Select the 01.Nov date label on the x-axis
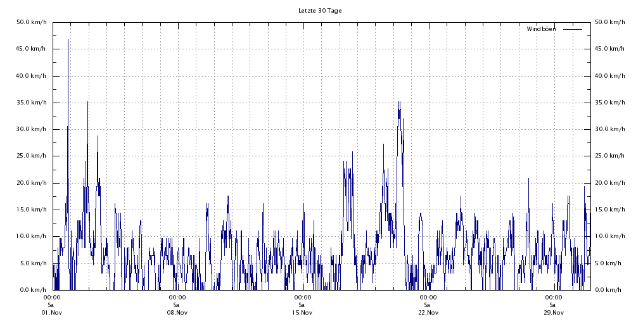This screenshot has width=643, height=321. (x=52, y=312)
